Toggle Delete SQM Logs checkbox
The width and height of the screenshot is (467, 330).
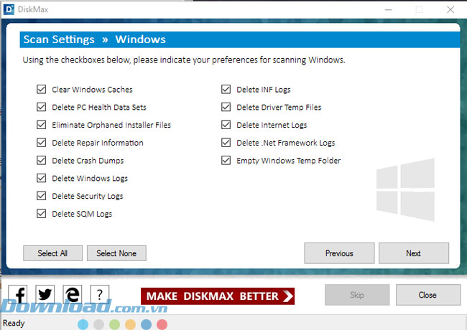[42, 214]
